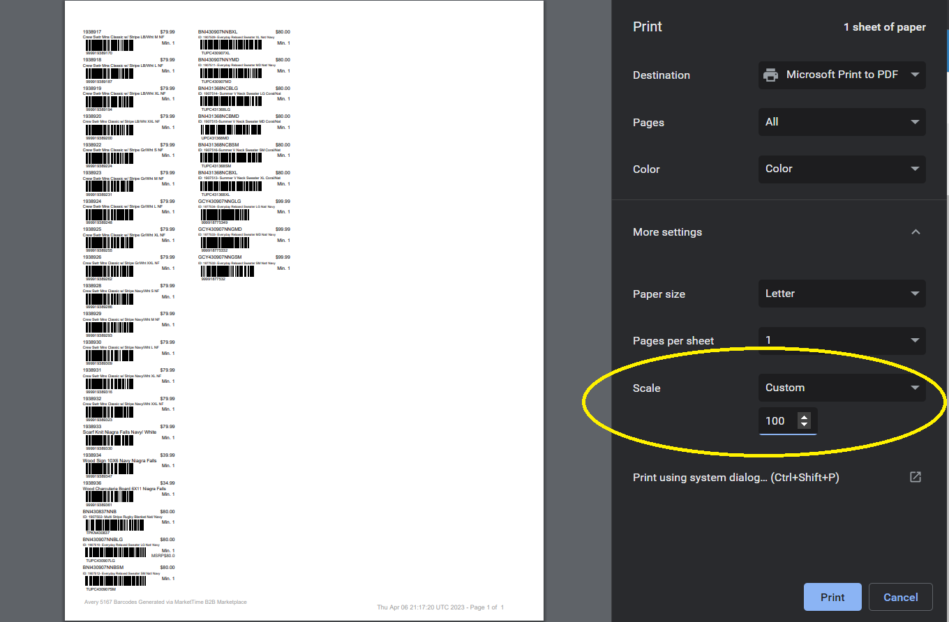Click SKU GCY430907NNGLG in the preview

pos(219,202)
